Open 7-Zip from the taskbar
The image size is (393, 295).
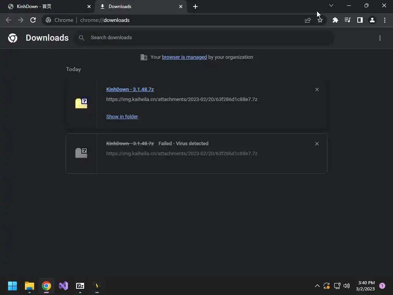80,286
